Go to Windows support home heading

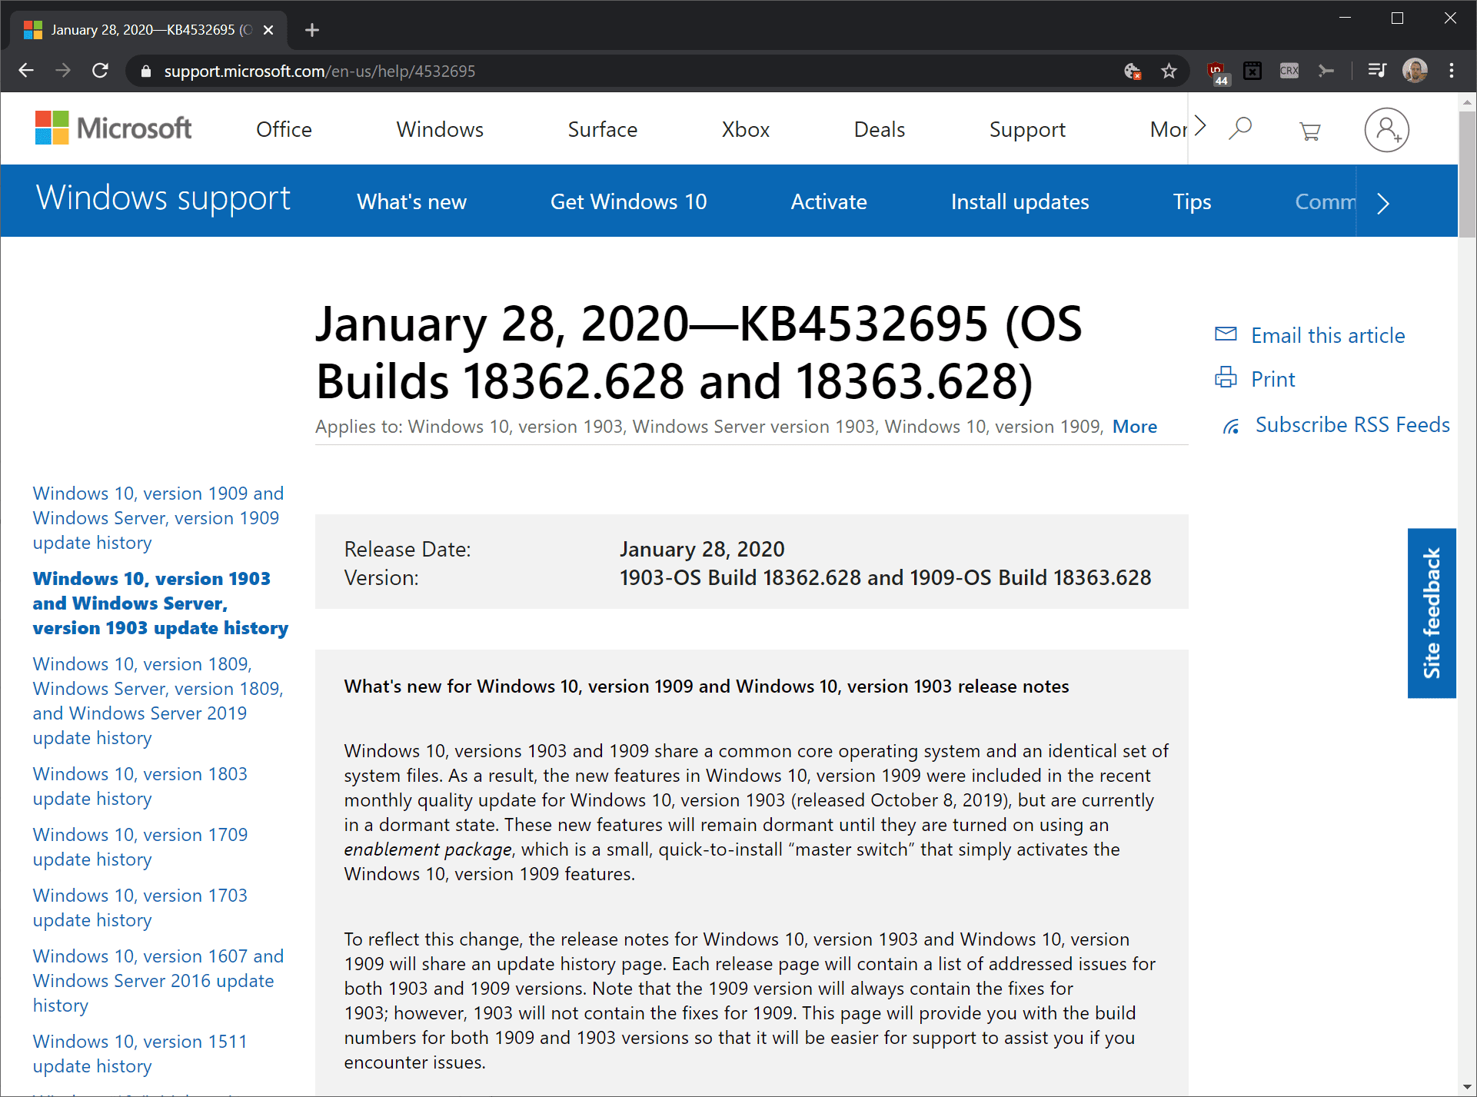click(x=163, y=198)
